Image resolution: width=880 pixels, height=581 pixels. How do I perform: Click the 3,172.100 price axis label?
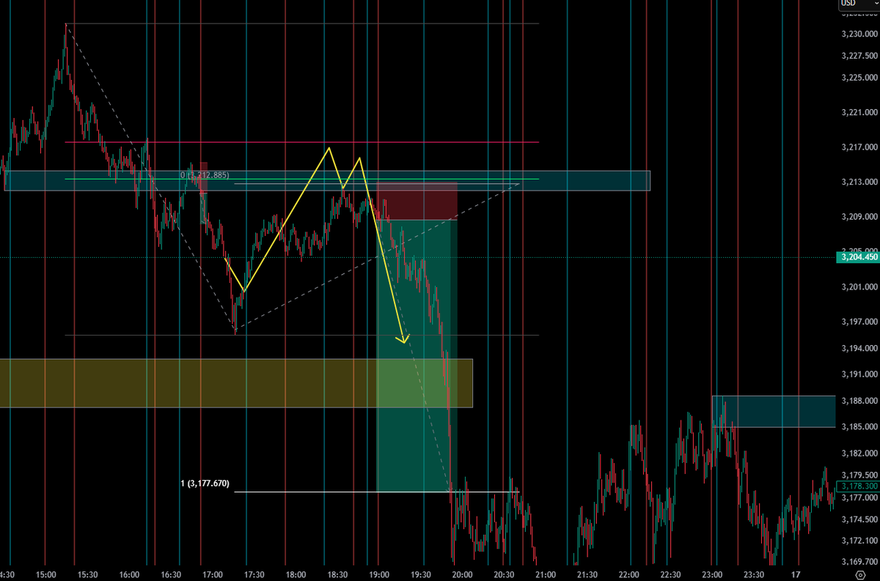tap(859, 540)
